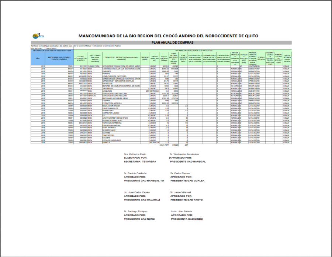The image size is (332, 257).
Task: Select the 'PARTIDA PRESUPUESTARIA / CUENTA CONTABLE' header
Action: point(59,58)
